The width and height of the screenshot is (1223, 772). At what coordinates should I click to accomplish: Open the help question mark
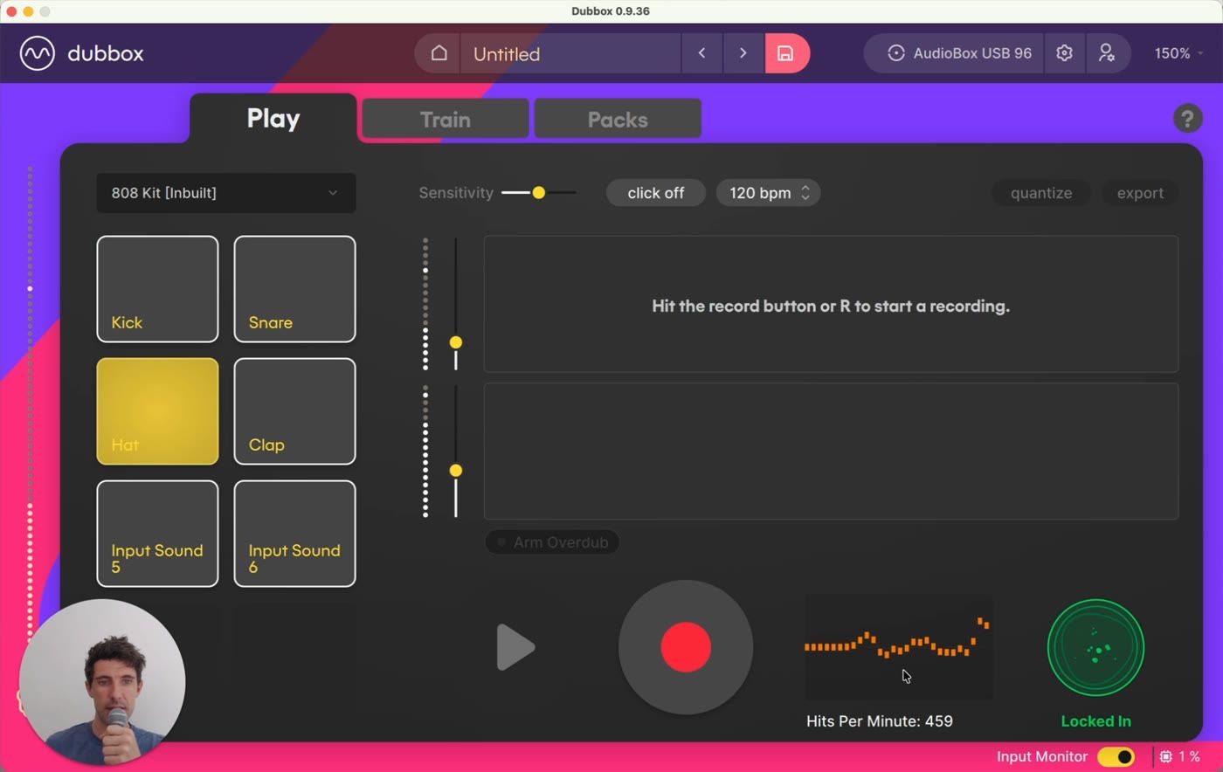(1187, 118)
